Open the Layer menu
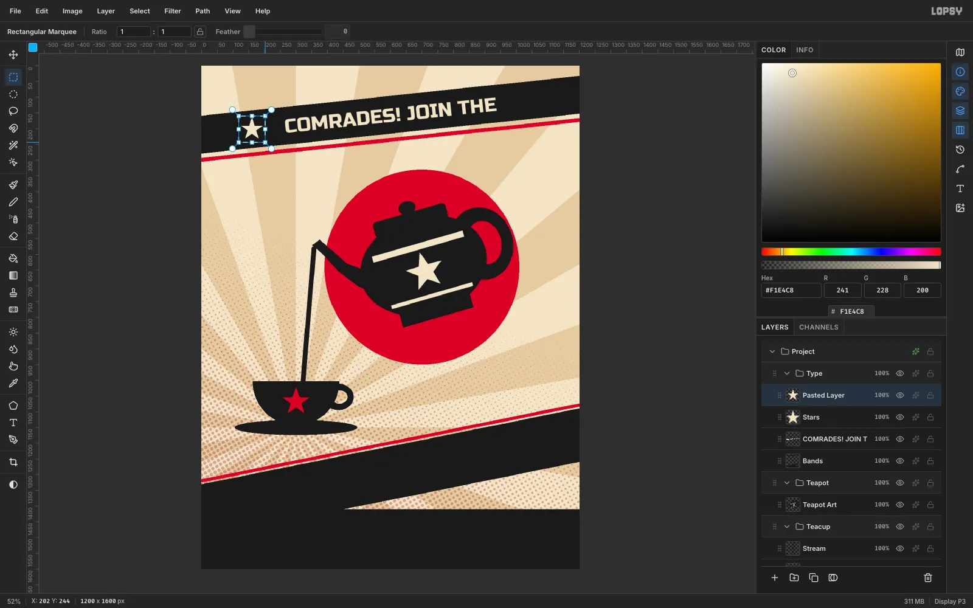The image size is (973, 608). point(106,11)
